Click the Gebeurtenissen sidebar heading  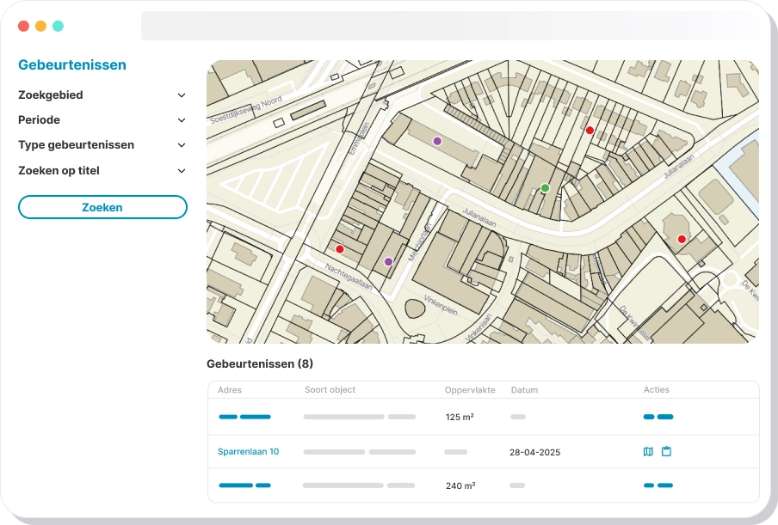(72, 64)
